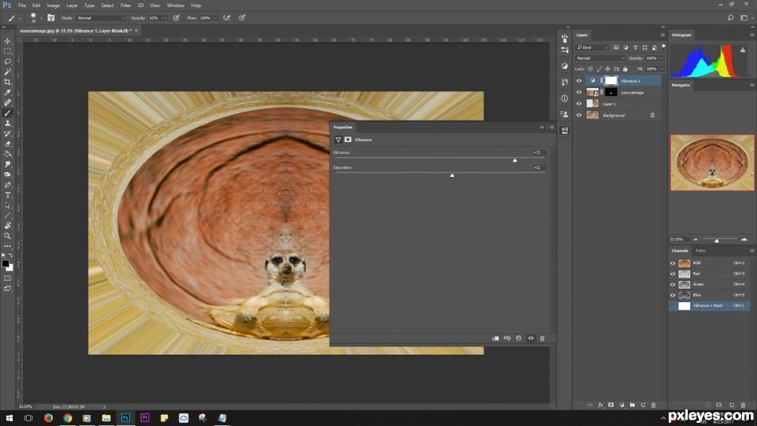This screenshot has width=757, height=426.
Task: Click the Add layer mask icon
Action: coord(611,405)
